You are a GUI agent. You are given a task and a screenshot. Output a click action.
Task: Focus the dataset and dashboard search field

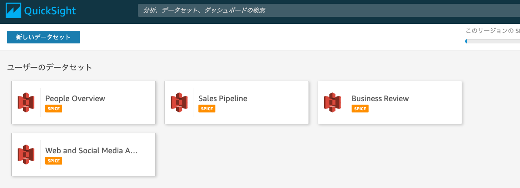click(x=329, y=10)
